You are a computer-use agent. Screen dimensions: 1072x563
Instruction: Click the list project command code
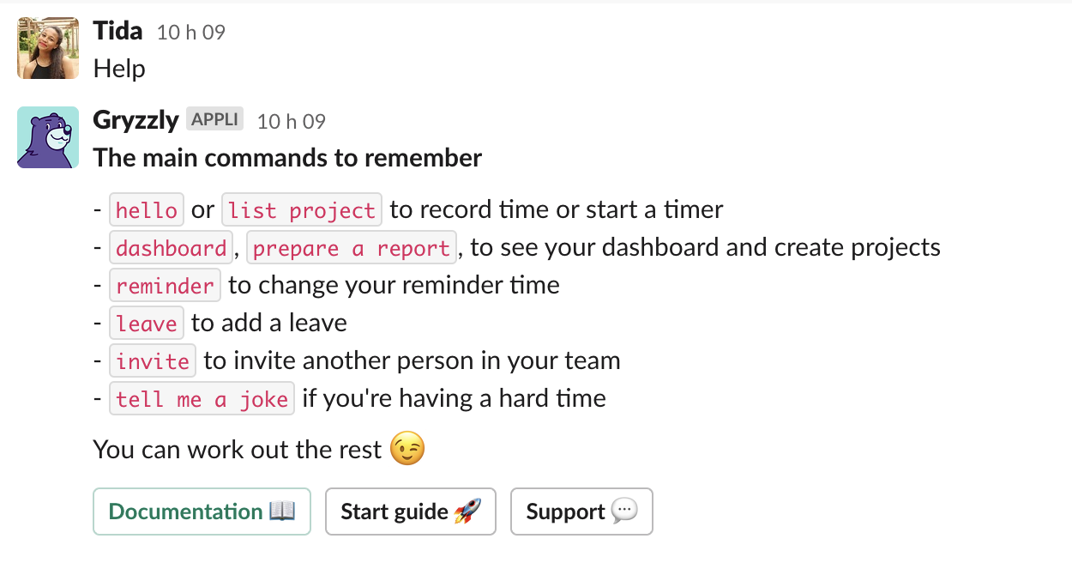302,210
